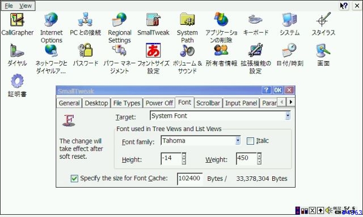Click the What's This help cursor icon
This screenshot has width=363, height=217.
[x=344, y=6]
